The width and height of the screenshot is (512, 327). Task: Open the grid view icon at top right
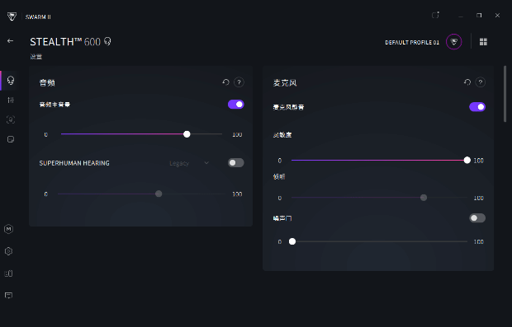click(x=483, y=42)
